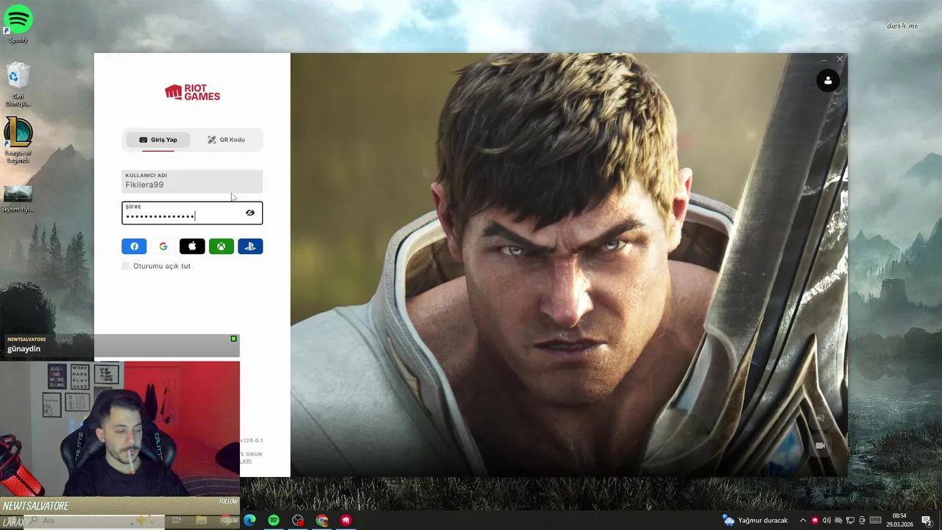Open Microsoft Edge from the taskbar
Screen dimensions: 942x530
click(x=250, y=520)
